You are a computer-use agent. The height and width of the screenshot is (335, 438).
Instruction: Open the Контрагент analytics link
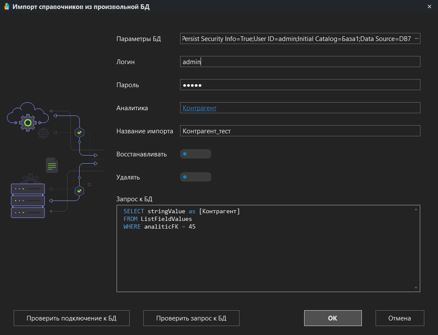tap(199, 108)
